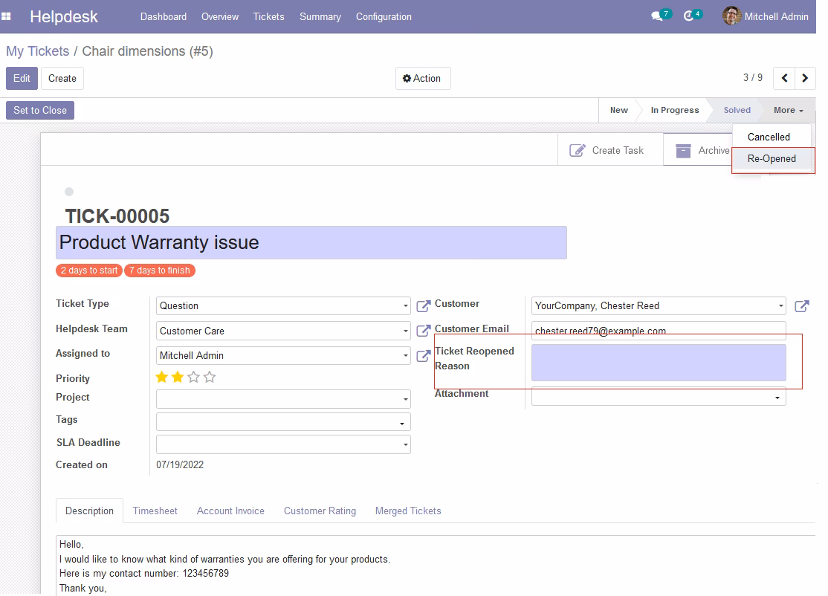Set priority to four stars
Image resolution: width=828 pixels, height=596 pixels.
tap(210, 377)
